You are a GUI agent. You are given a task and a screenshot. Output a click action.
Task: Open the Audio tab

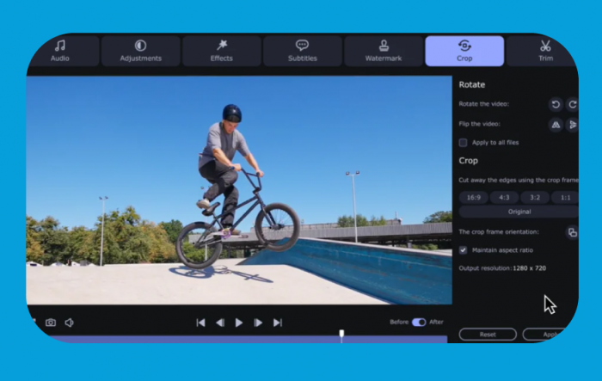60,51
